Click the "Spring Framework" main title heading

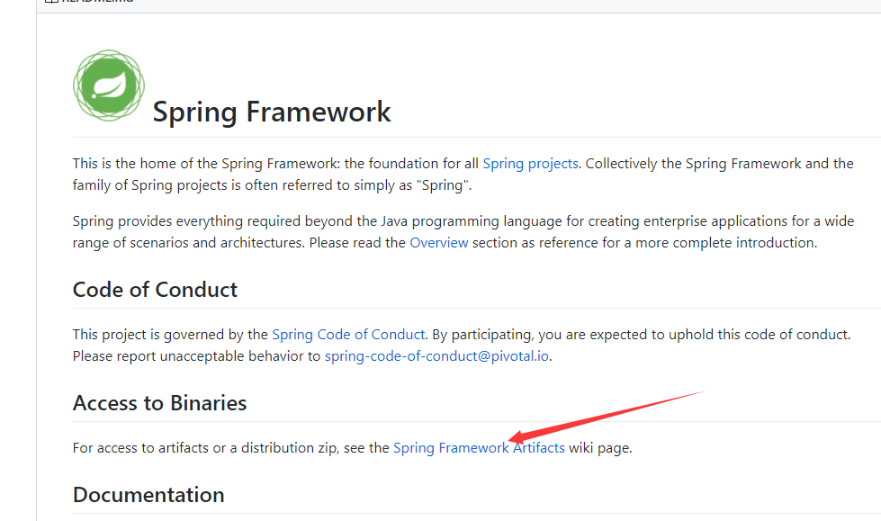pos(272,112)
